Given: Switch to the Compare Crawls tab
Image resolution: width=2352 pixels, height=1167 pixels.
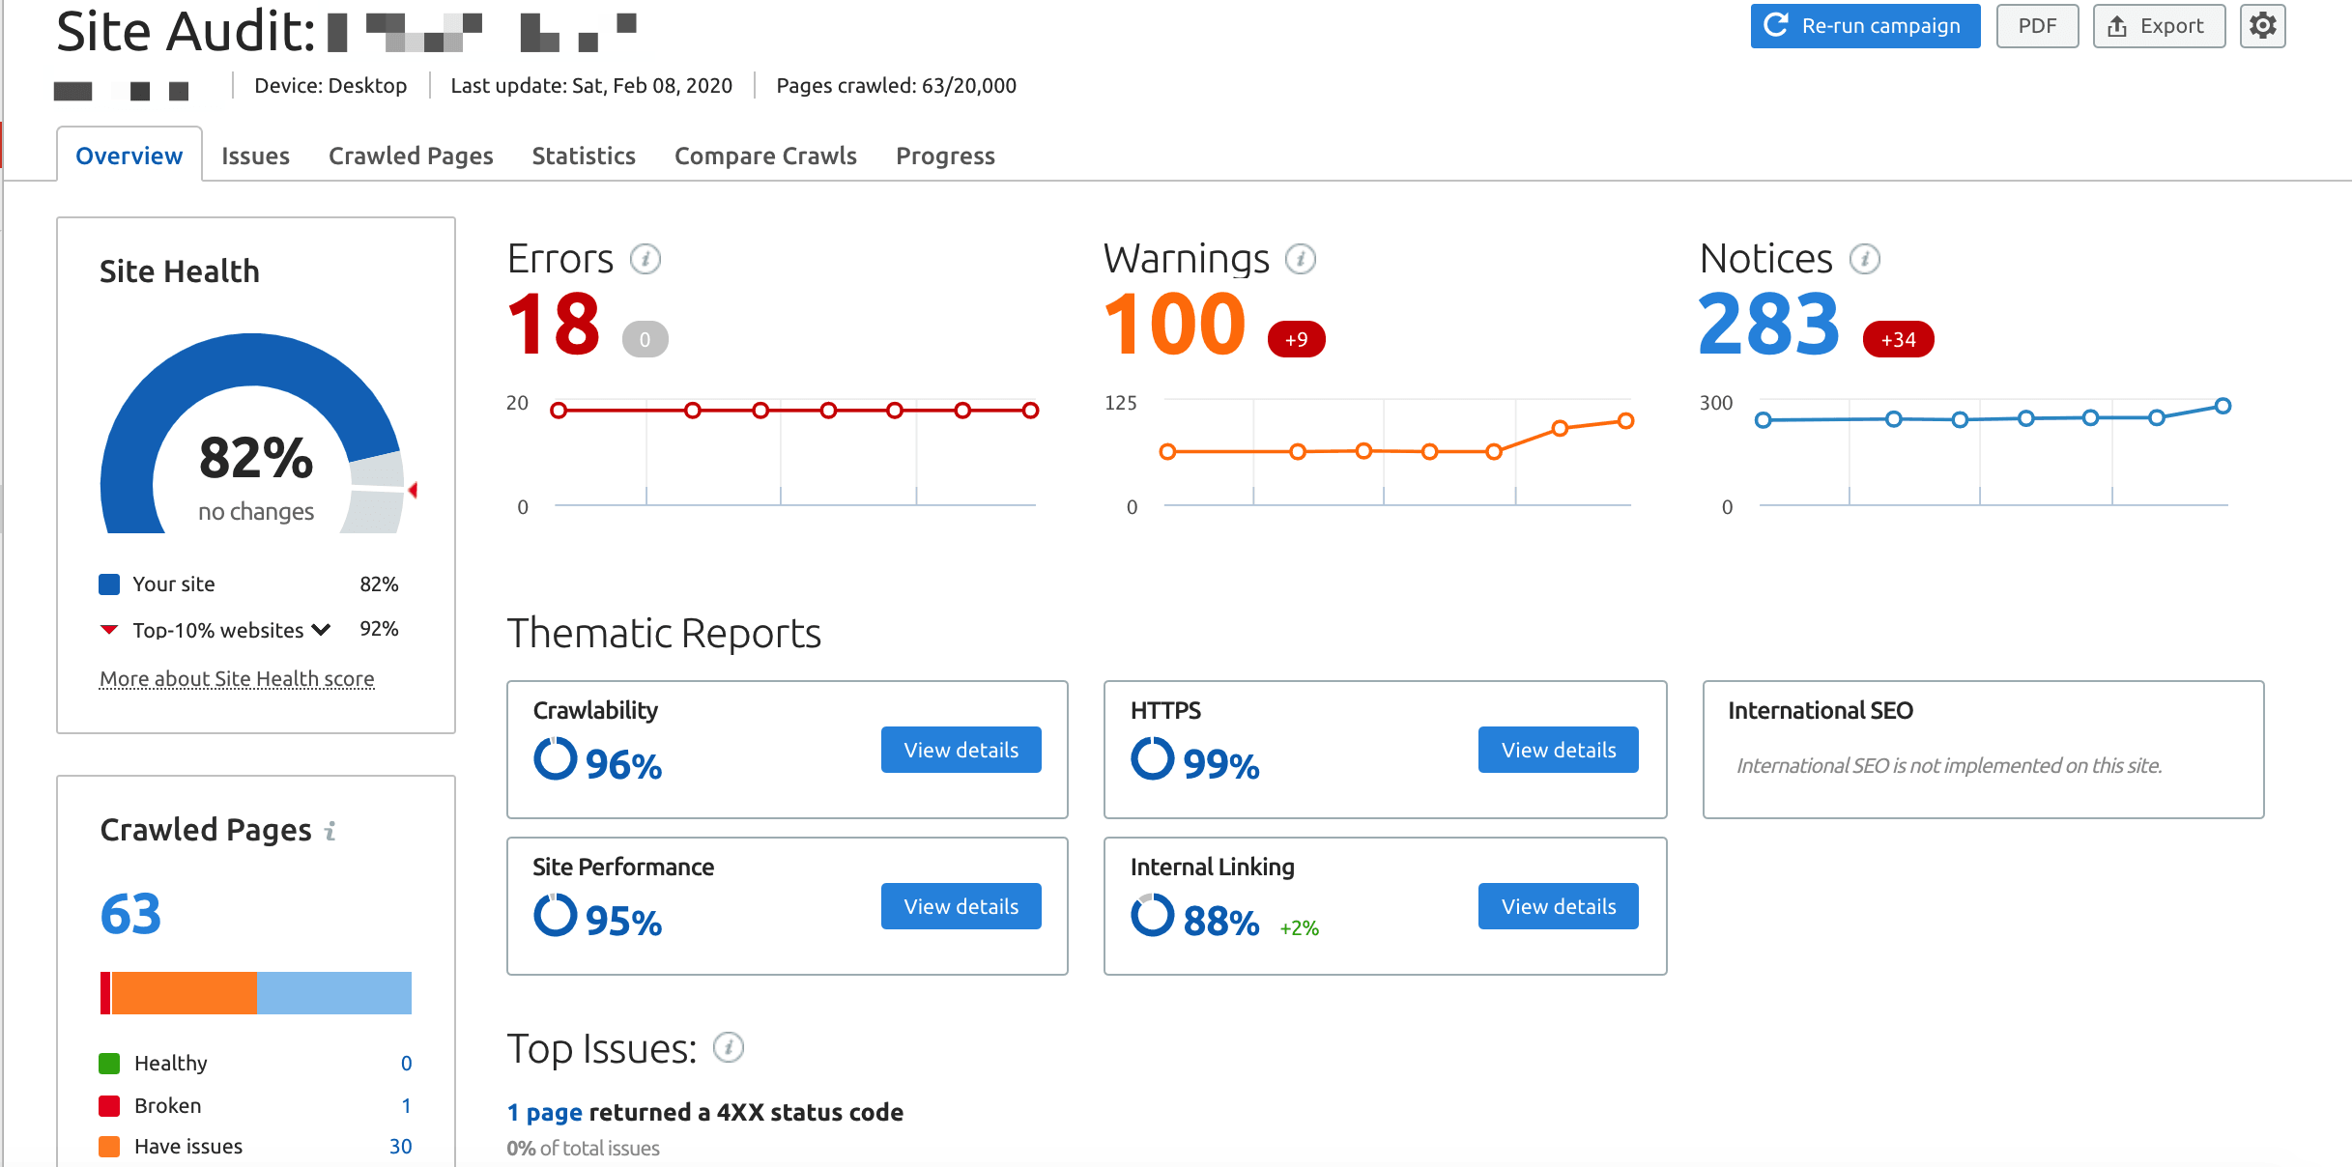Looking at the screenshot, I should click(765, 156).
